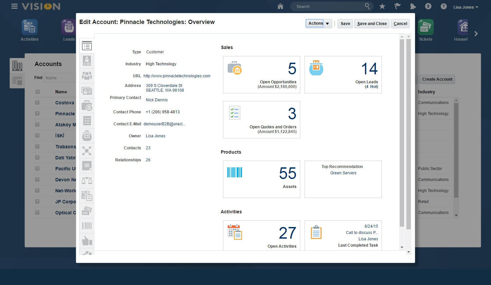This screenshot has height=285, width=491.
Task: Select the thumbs-up Recommendations sidebar icon
Action: click(x=87, y=240)
